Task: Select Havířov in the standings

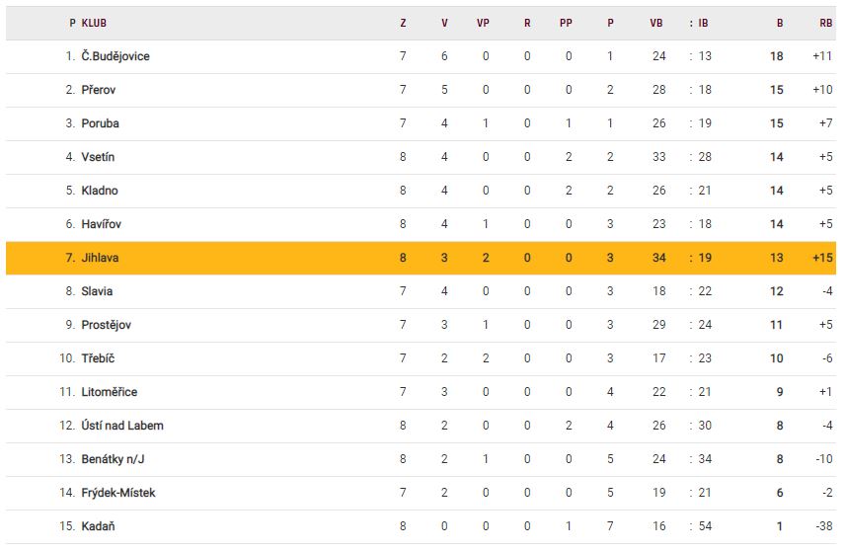Action: (x=102, y=224)
